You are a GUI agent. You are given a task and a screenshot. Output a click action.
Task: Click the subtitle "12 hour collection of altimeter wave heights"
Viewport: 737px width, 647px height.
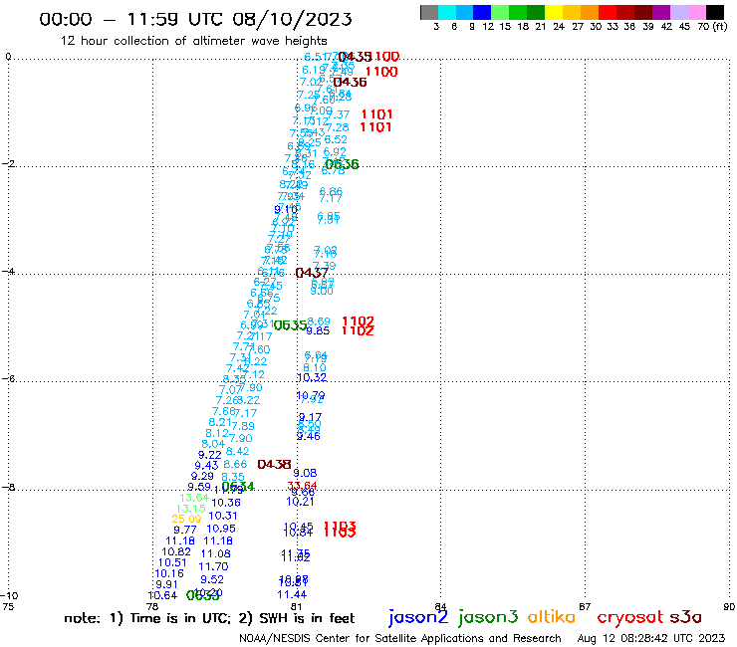193,41
